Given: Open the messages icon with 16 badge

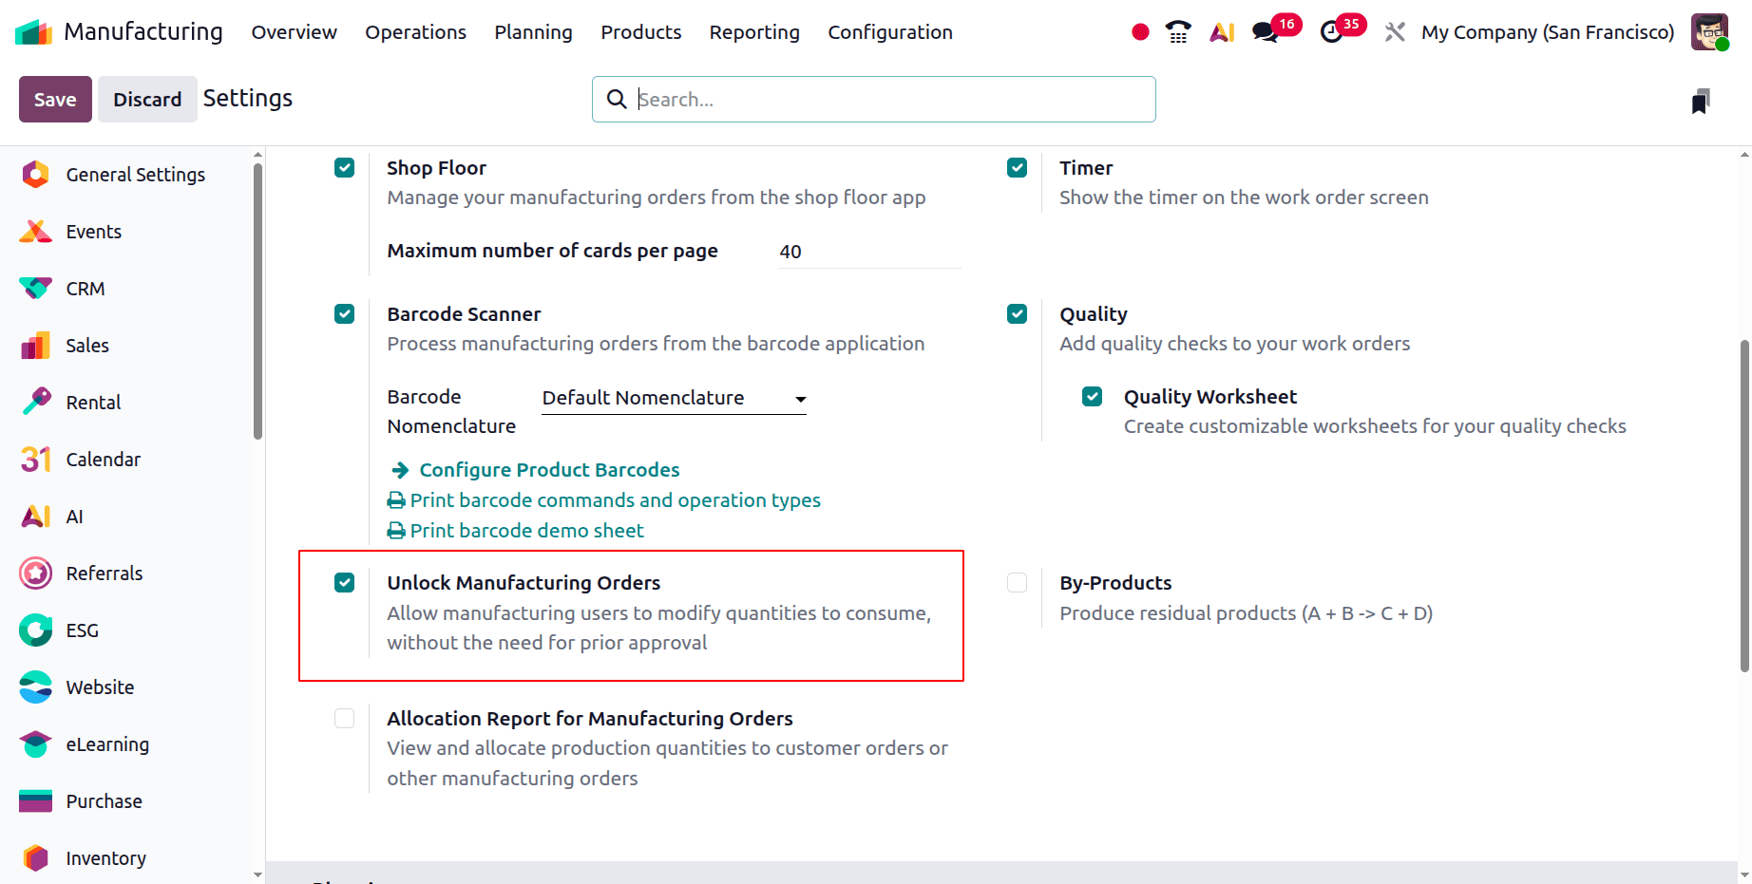Looking at the screenshot, I should [1266, 32].
